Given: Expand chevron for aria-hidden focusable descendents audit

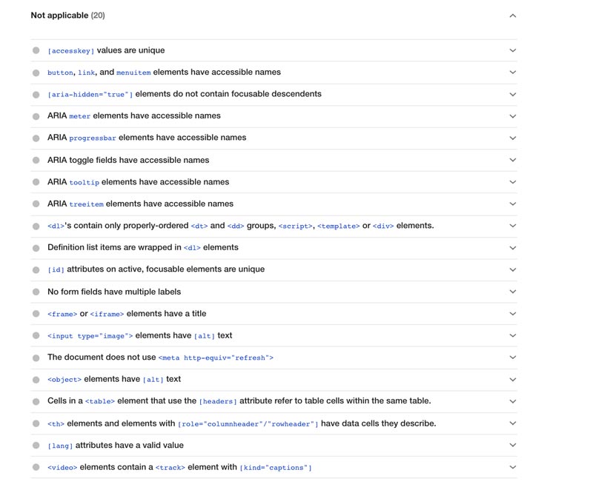Looking at the screenshot, I should point(512,95).
